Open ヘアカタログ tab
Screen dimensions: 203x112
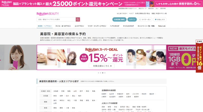point(115,26)
